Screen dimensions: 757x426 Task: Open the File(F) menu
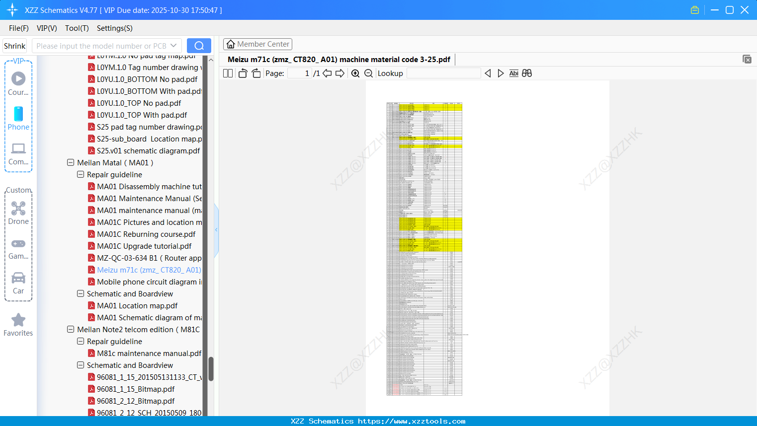(19, 28)
